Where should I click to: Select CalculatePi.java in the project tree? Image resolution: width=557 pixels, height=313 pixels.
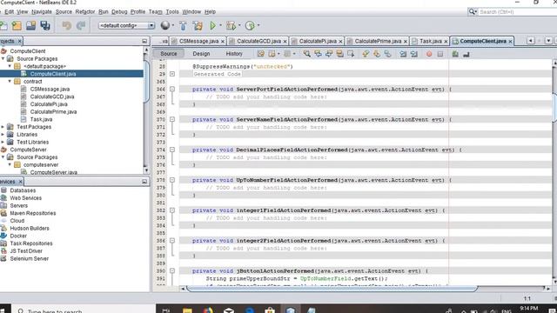point(49,104)
